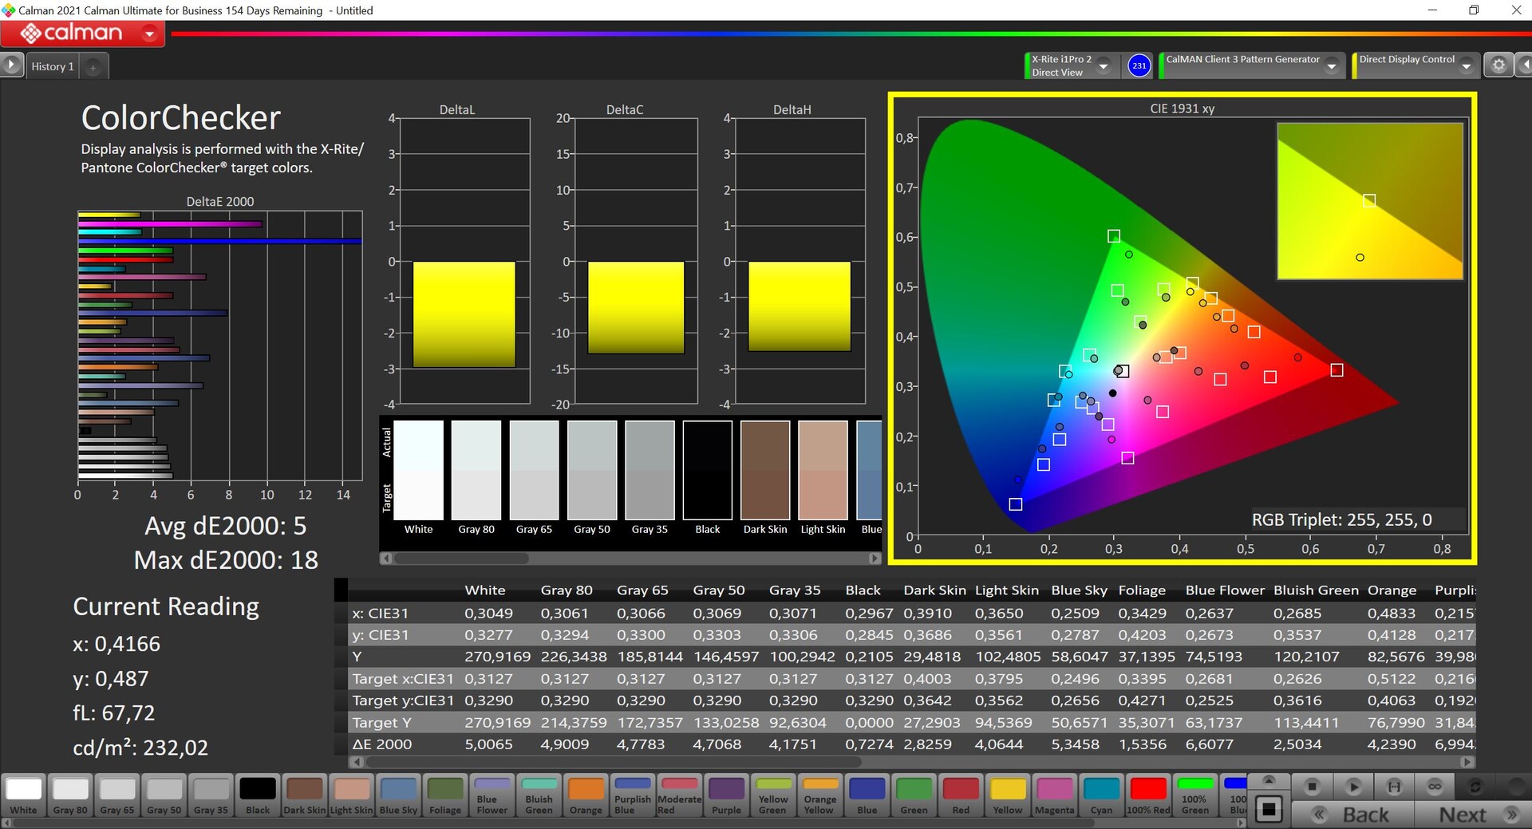The image size is (1532, 829).
Task: Select the Orange color patch swatch
Action: 586,795
